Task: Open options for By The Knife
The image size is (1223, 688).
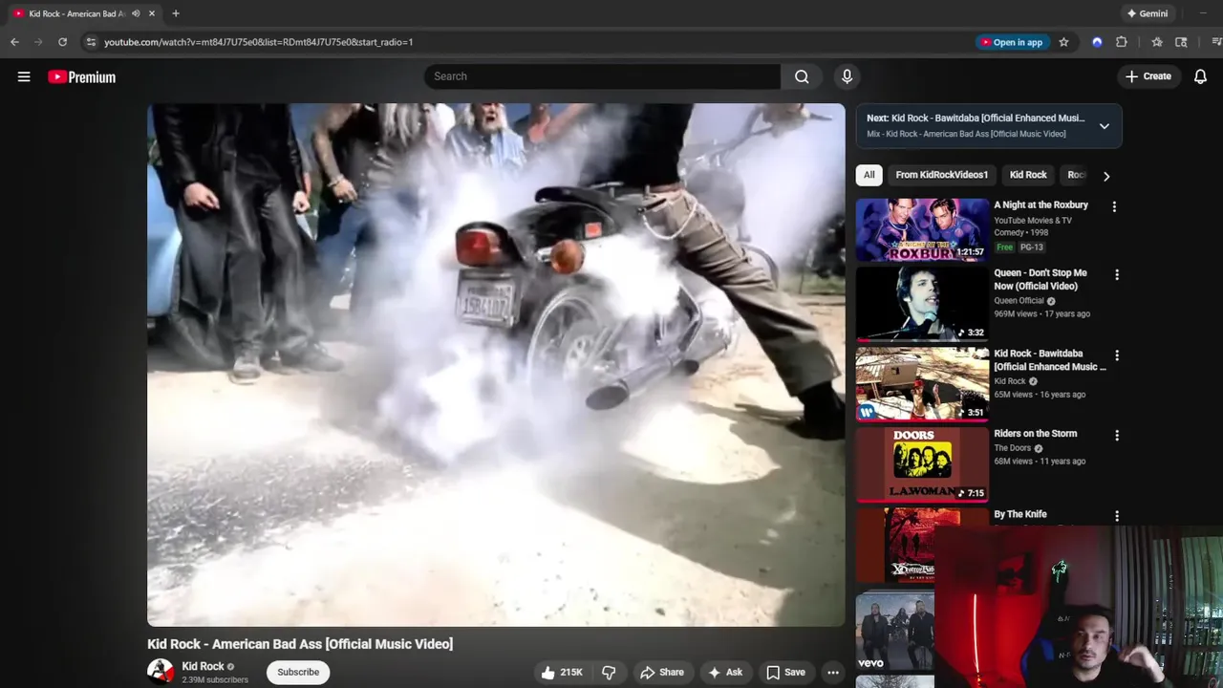Action: click(x=1116, y=516)
